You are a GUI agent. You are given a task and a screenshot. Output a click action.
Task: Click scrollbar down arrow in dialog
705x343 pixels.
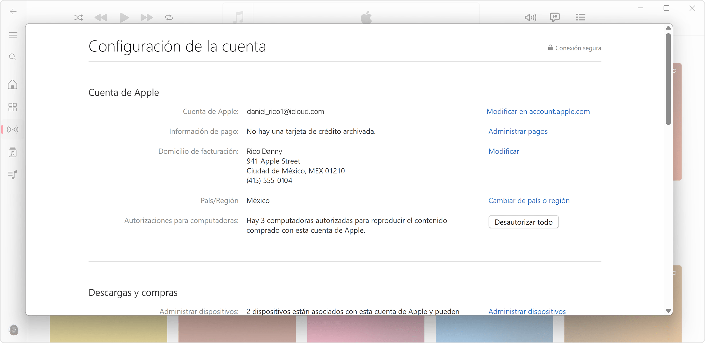point(668,311)
